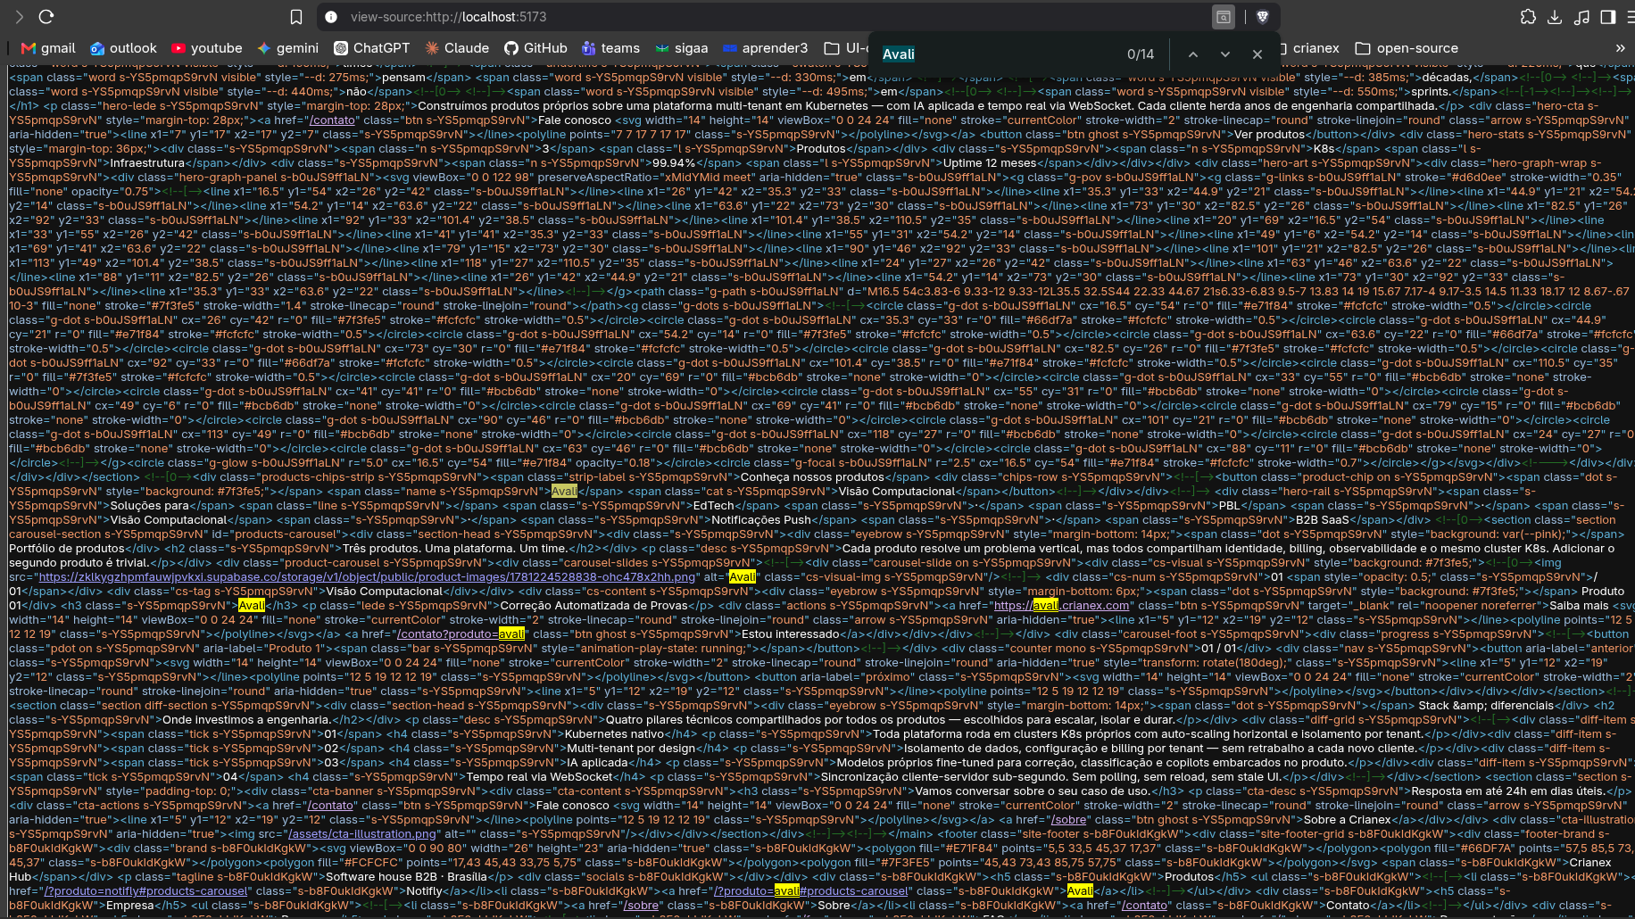
Task: Open the media control music note icon
Action: pos(1581,17)
